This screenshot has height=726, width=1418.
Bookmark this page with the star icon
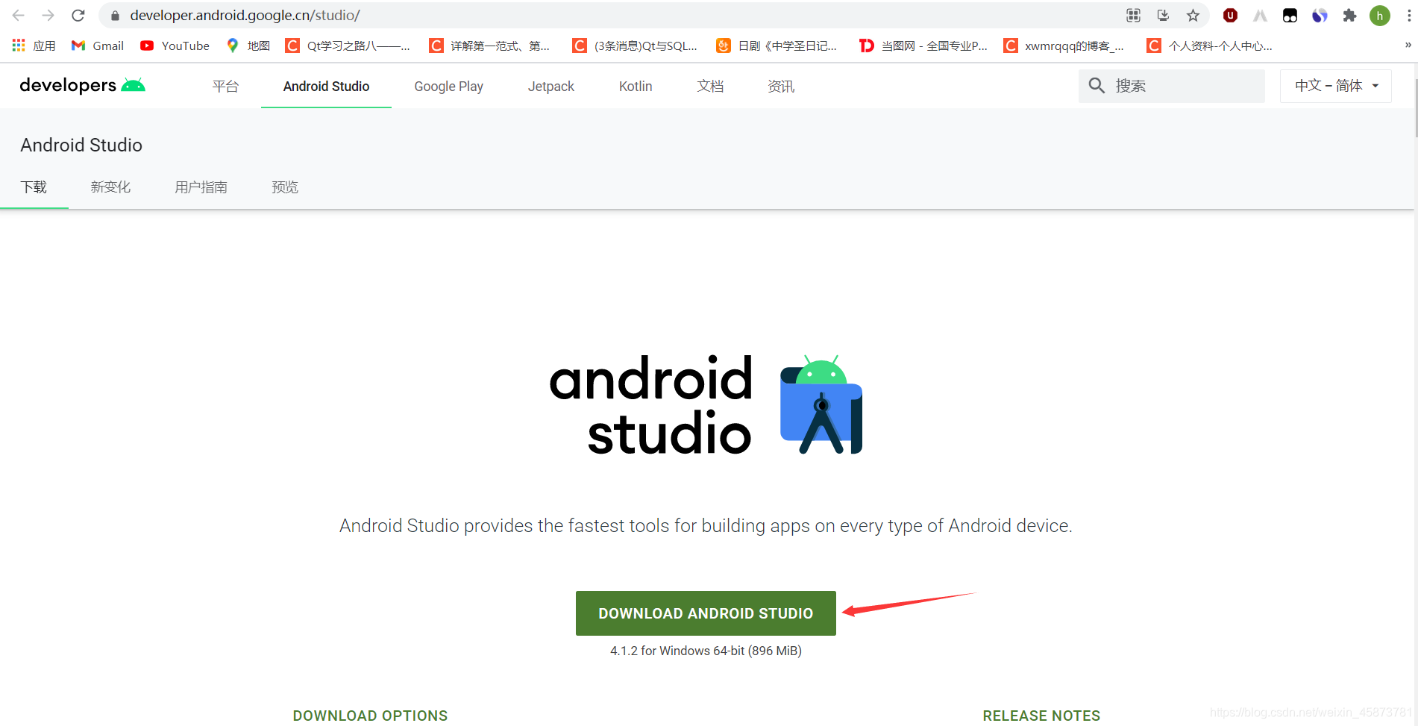[1193, 15]
